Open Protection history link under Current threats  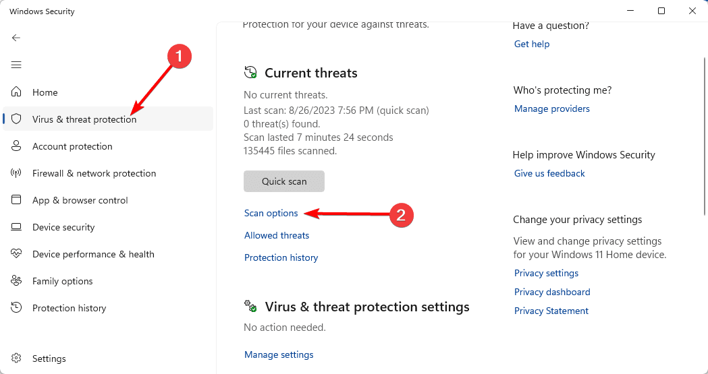pyautogui.click(x=281, y=257)
